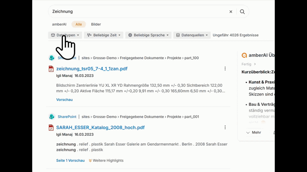Switch to the Bilder tab
The height and width of the screenshot is (172, 307).
pyautogui.click(x=96, y=24)
